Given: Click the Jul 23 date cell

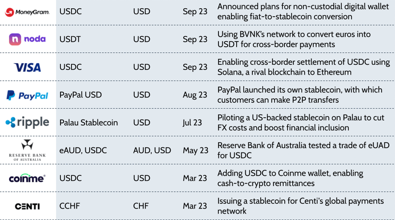Looking at the screenshot, I should (193, 123).
